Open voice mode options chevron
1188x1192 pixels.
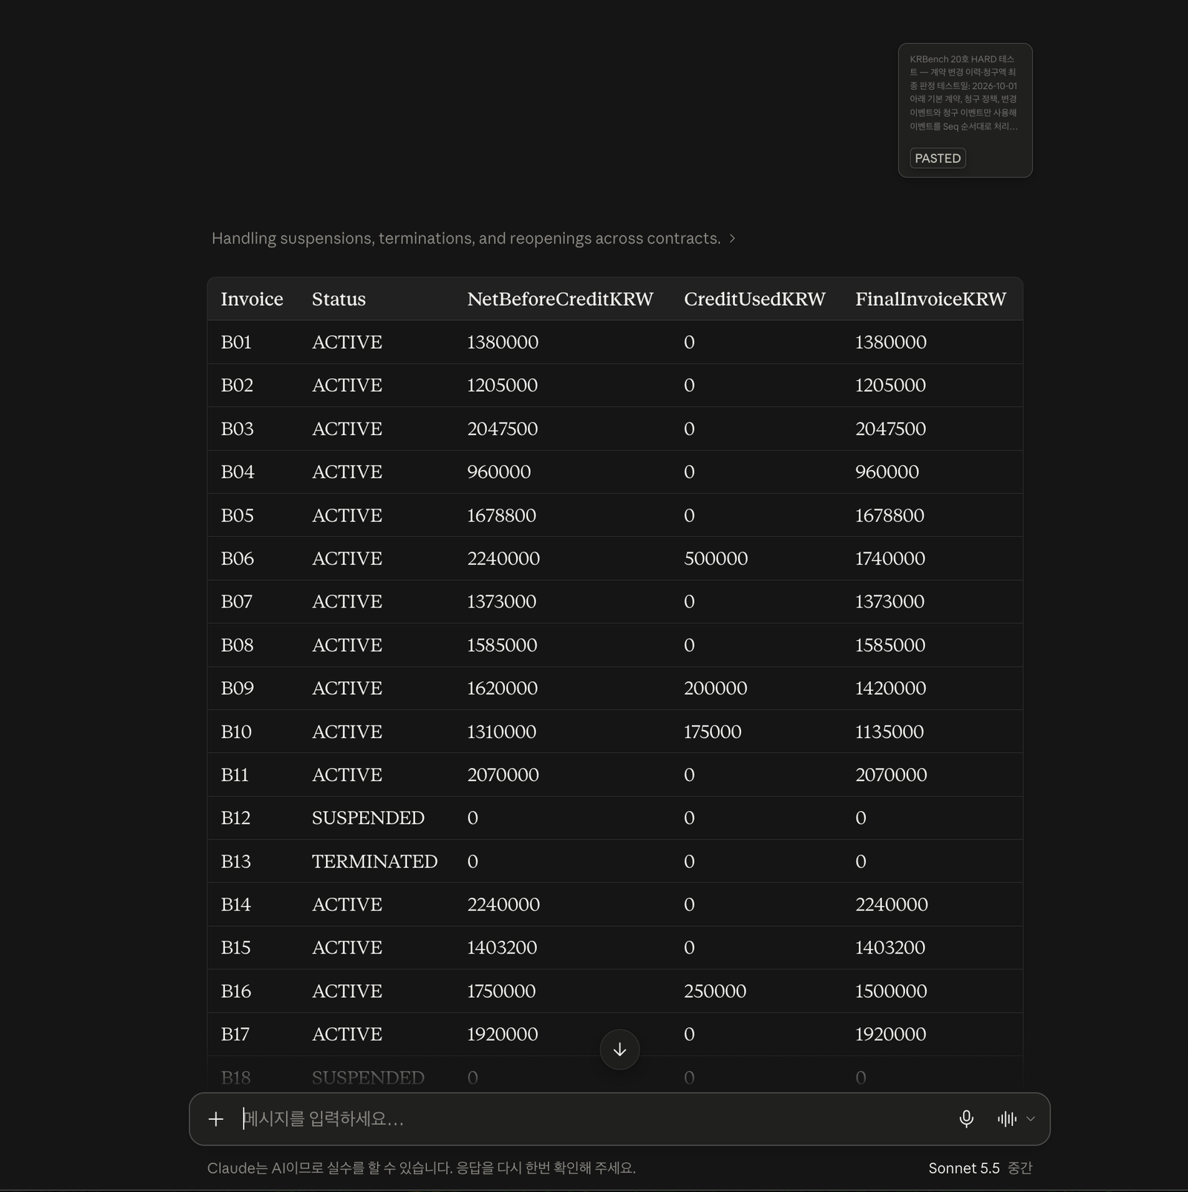pos(1031,1119)
